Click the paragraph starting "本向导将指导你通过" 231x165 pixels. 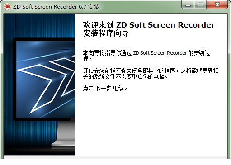point(146,56)
